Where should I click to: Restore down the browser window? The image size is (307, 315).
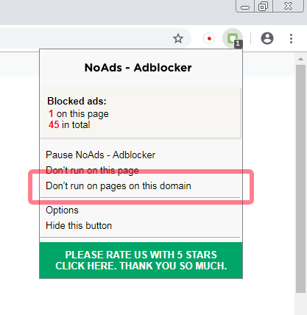264,6
